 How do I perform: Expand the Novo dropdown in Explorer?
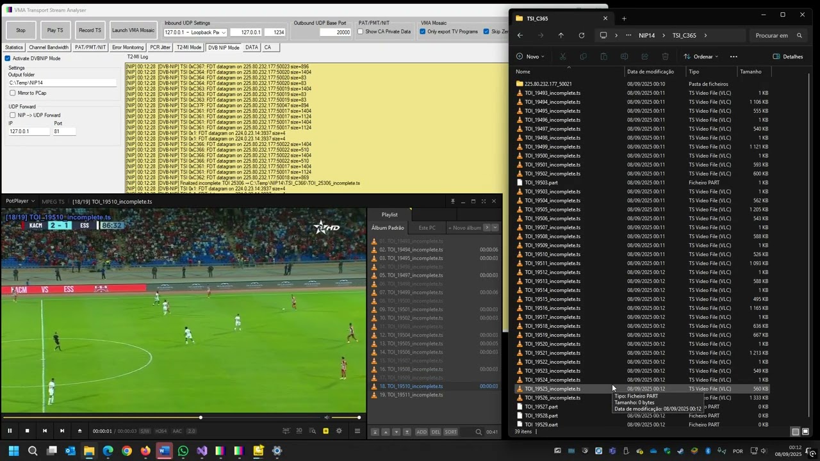click(530, 56)
